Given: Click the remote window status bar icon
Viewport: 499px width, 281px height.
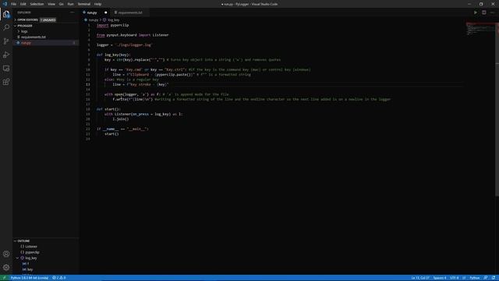Looking at the screenshot, I should 4,278.
